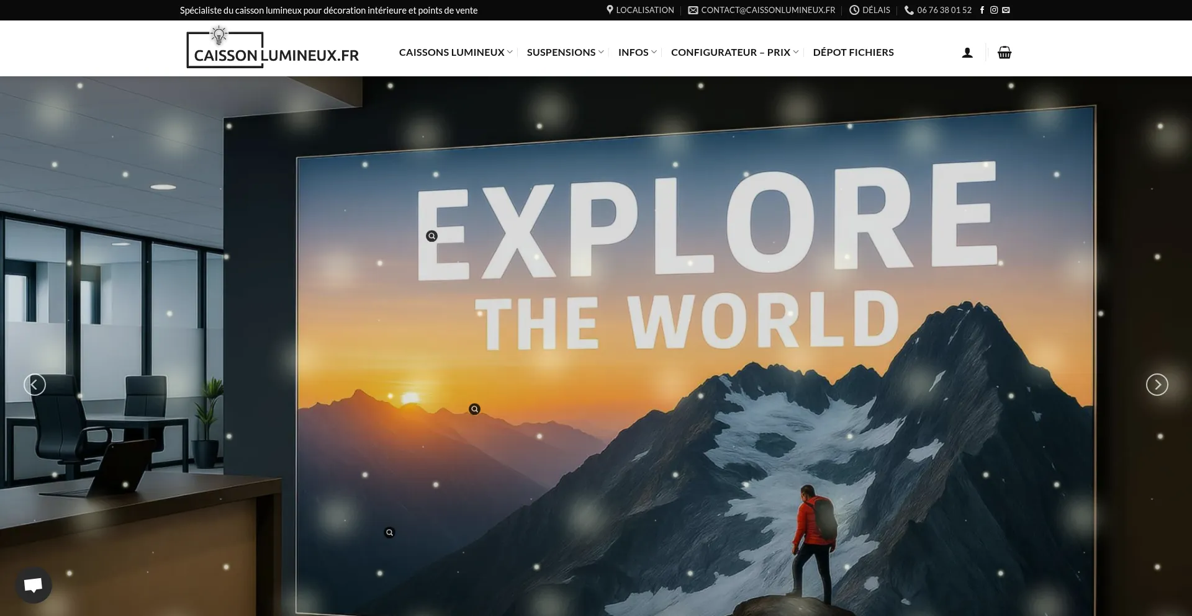Open the user account icon
Viewport: 1192px width, 616px height.
coord(967,53)
